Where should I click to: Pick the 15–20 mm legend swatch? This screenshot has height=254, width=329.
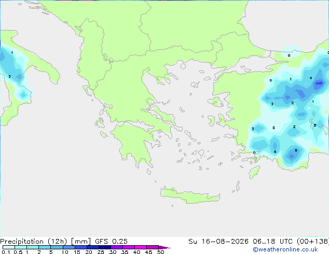(x=81, y=247)
